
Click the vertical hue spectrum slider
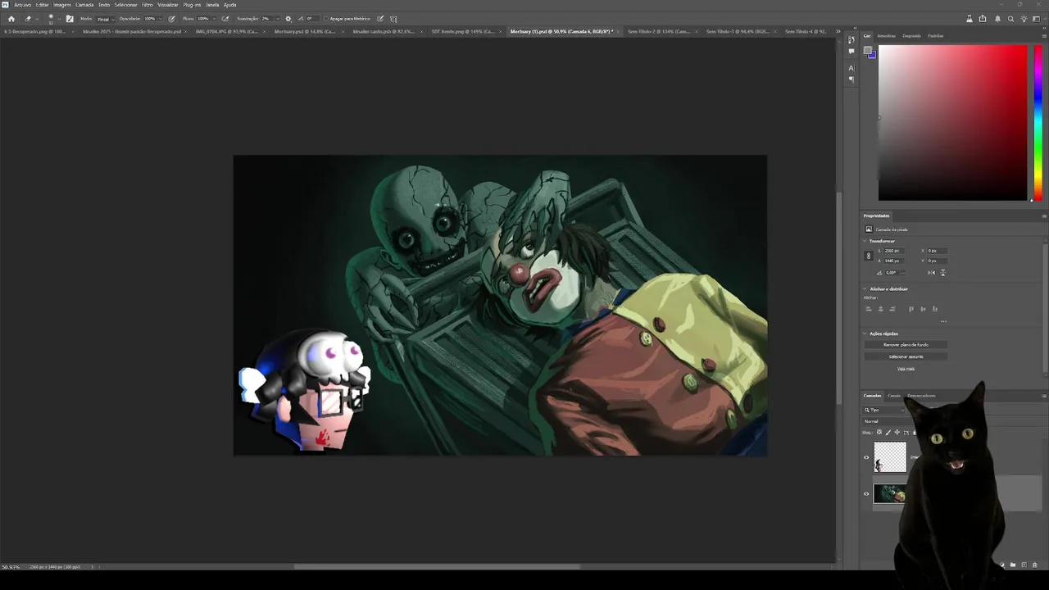[x=1038, y=122]
